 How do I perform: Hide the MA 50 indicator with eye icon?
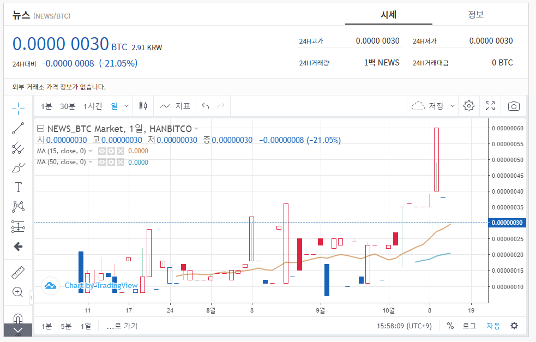tap(102, 162)
